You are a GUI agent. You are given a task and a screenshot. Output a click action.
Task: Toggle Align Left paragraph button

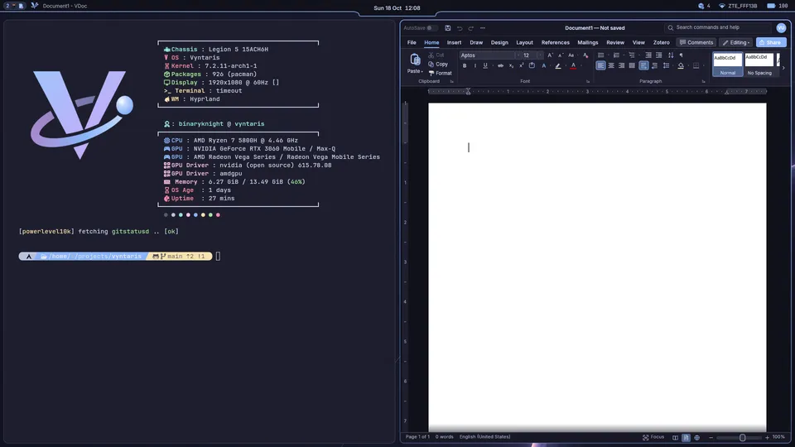click(601, 65)
